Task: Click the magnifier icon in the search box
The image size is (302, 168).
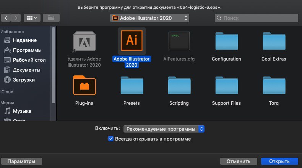Action: click(x=219, y=18)
